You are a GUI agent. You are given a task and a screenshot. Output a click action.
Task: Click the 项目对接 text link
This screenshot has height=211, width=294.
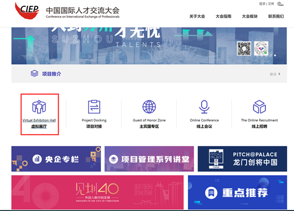[x=94, y=127]
